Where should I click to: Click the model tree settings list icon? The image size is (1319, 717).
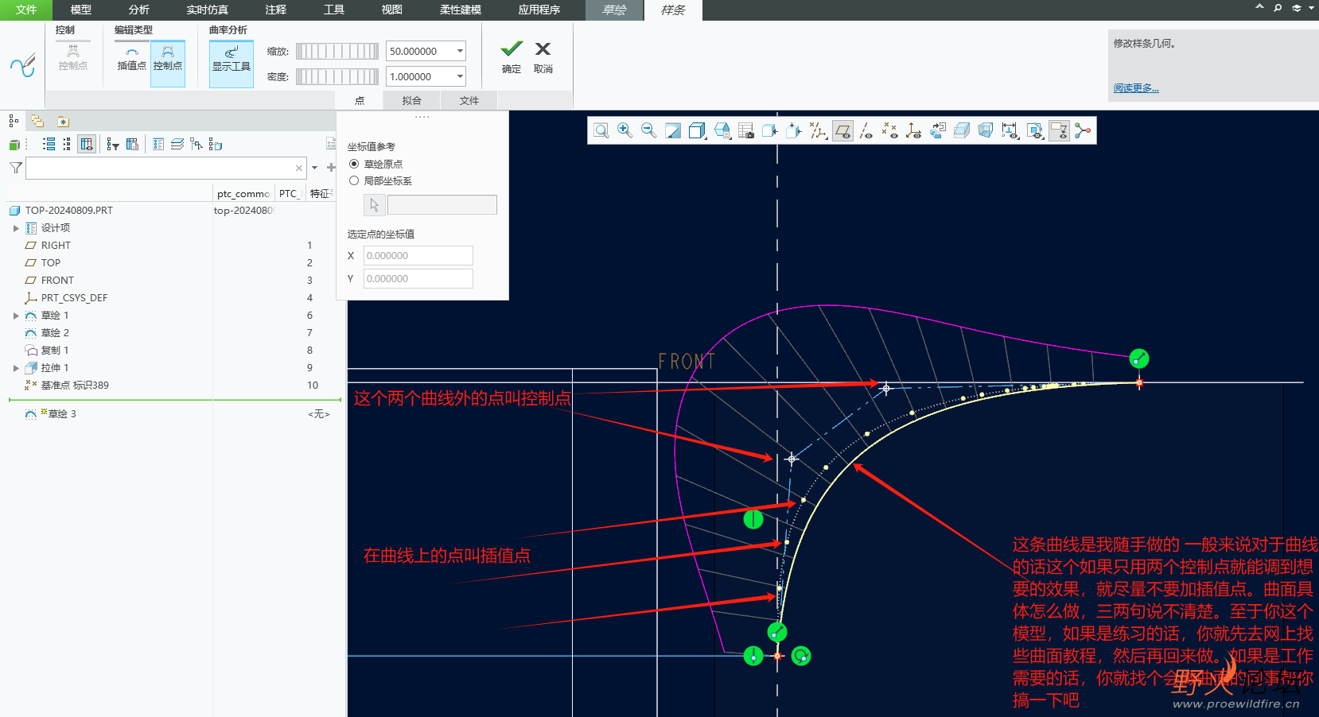(158, 144)
